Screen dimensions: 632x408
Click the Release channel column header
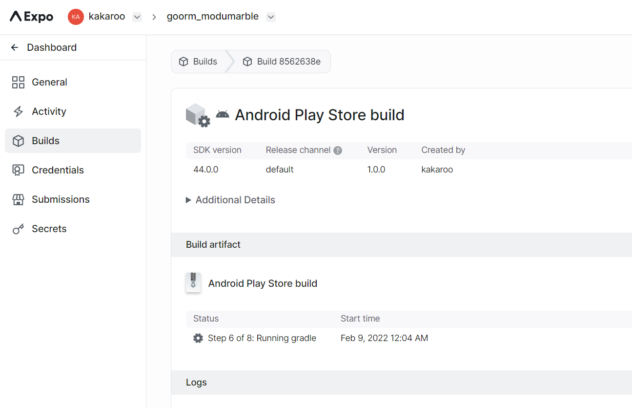(x=298, y=150)
